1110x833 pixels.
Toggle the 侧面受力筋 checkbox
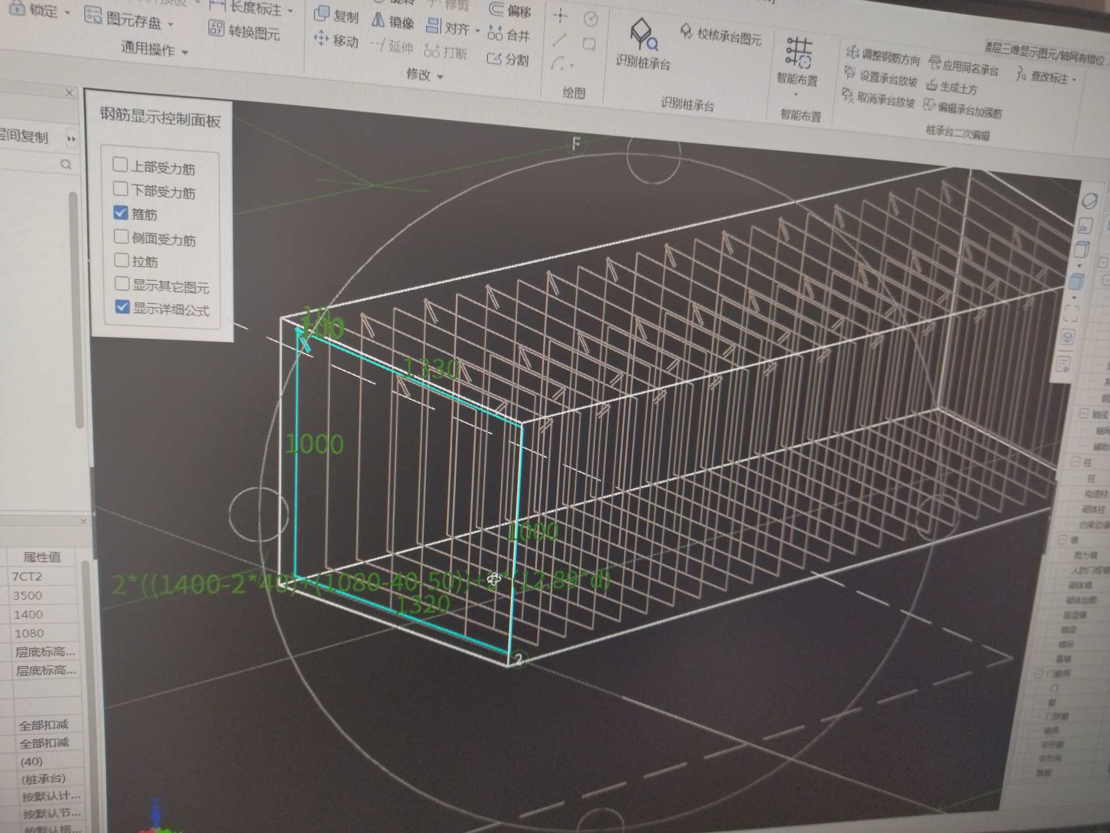tap(121, 237)
